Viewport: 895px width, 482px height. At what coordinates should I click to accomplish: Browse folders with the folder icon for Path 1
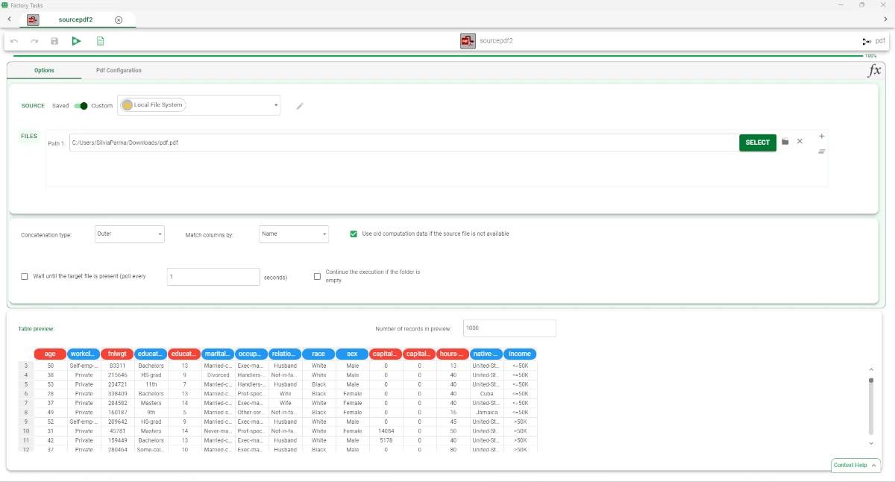pos(785,142)
